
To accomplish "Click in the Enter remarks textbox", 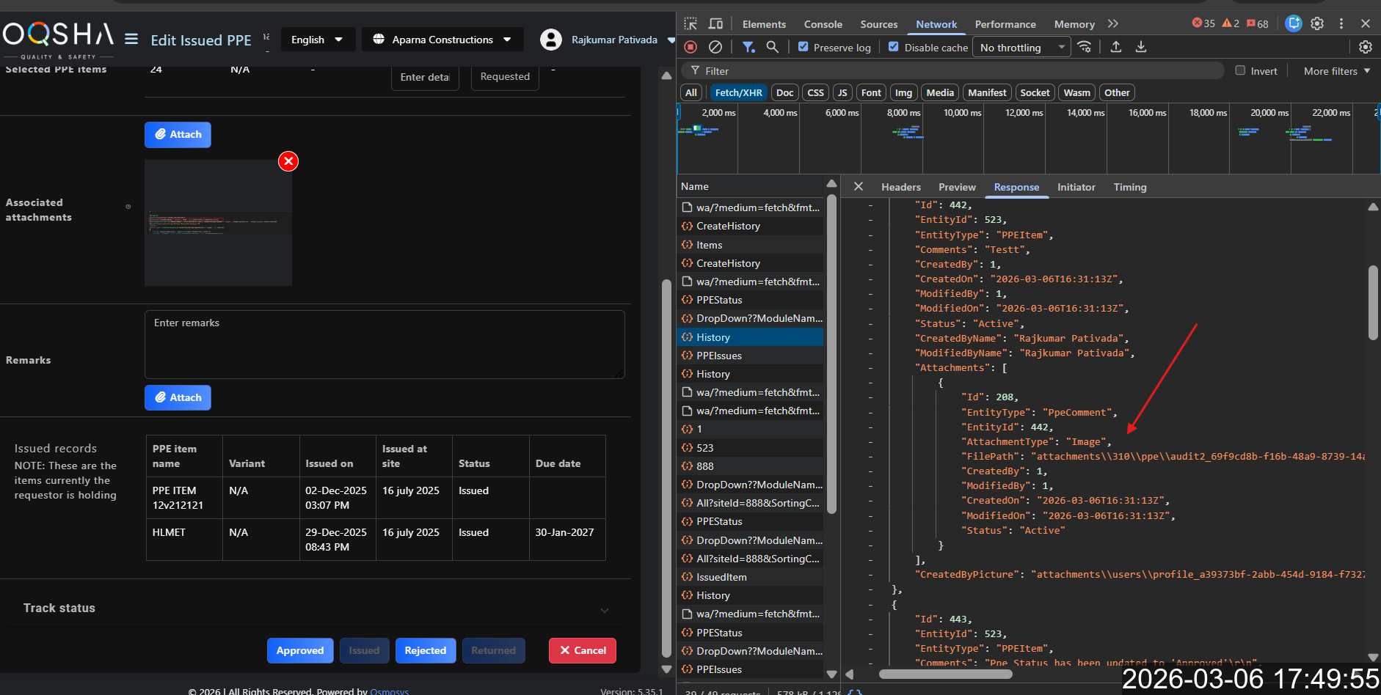I will pos(385,345).
